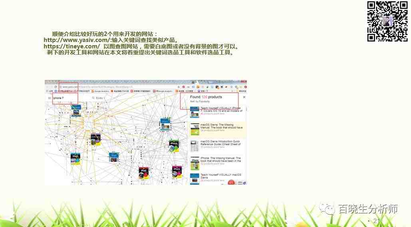
Task: Select the 'Macs' book node in the graph
Action: [75, 159]
